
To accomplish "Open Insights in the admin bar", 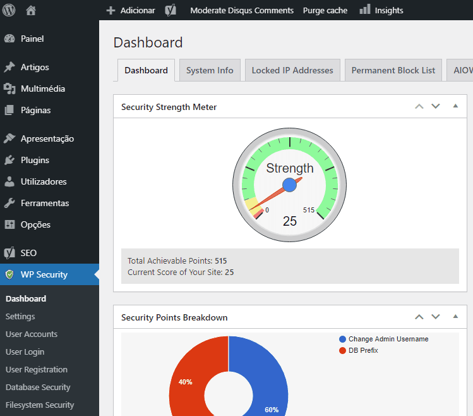I will (389, 11).
